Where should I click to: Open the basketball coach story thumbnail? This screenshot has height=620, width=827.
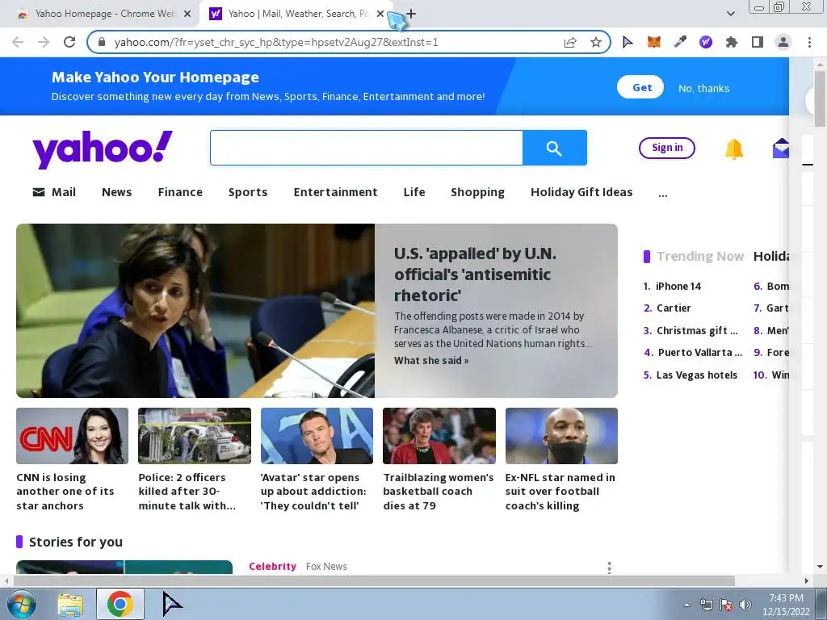tap(439, 435)
